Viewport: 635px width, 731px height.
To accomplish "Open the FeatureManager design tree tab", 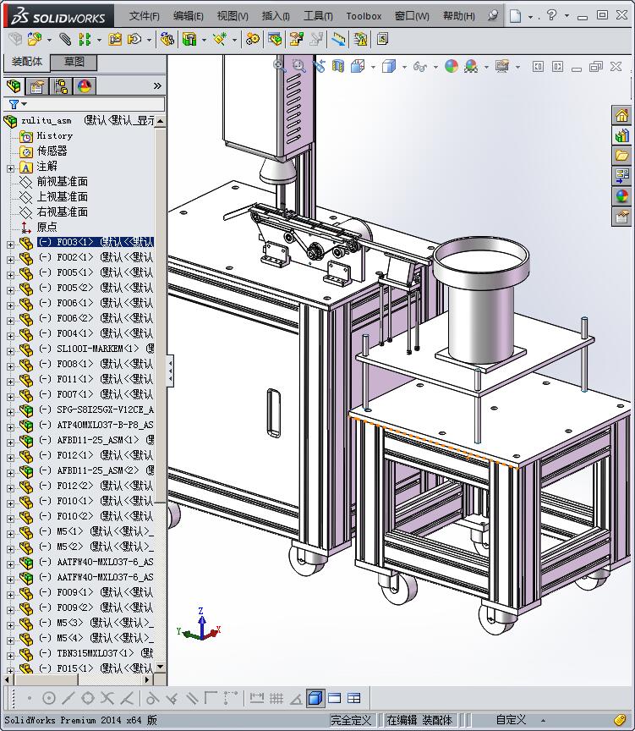I will click(x=14, y=86).
